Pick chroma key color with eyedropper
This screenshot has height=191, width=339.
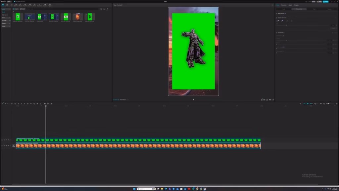tap(283, 36)
